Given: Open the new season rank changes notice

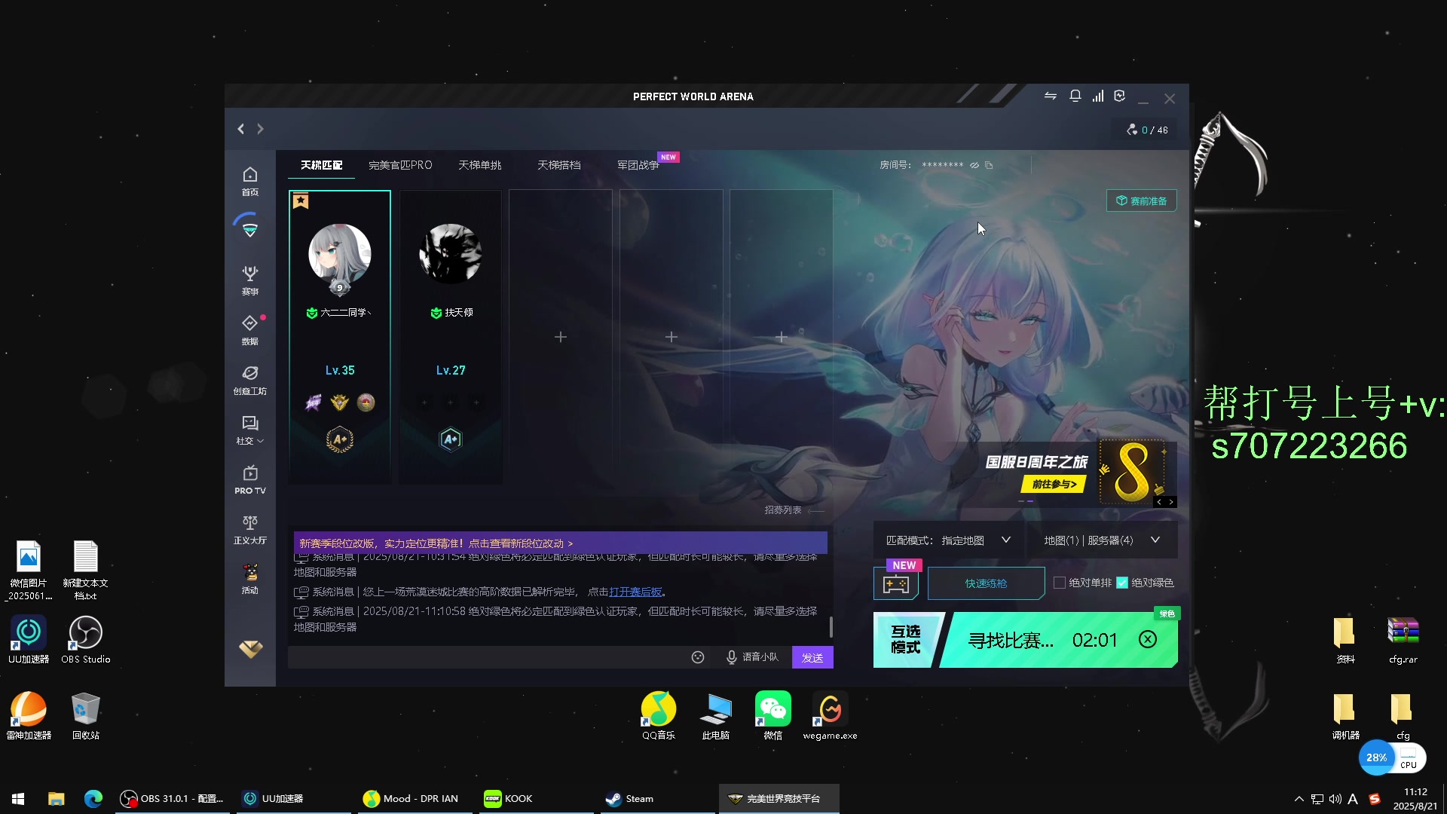Looking at the screenshot, I should click(x=561, y=543).
